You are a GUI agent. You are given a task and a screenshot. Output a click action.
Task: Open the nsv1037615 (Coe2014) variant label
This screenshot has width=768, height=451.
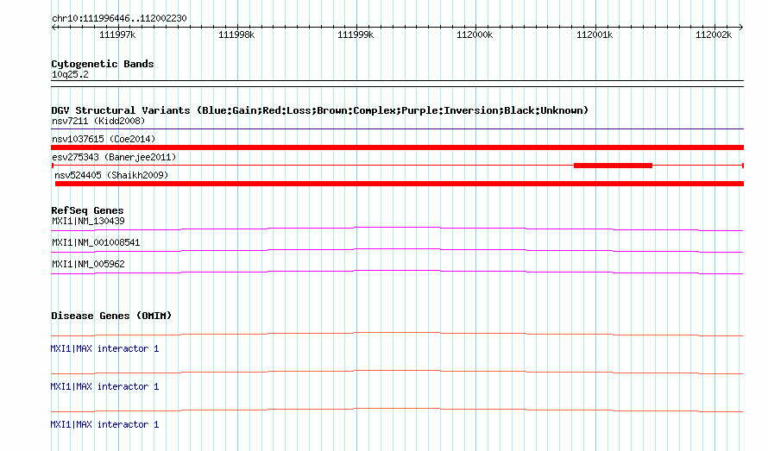[x=104, y=139]
